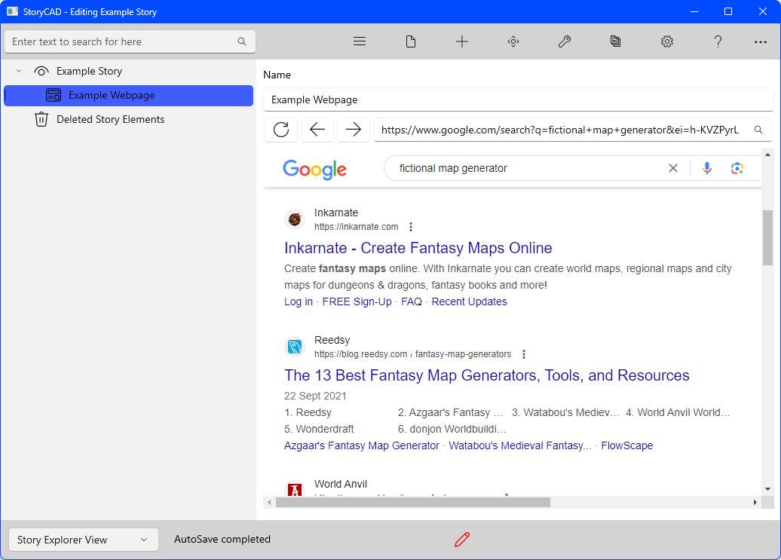The width and height of the screenshot is (781, 560).
Task: Click the Help question mark icon
Action: click(x=718, y=41)
